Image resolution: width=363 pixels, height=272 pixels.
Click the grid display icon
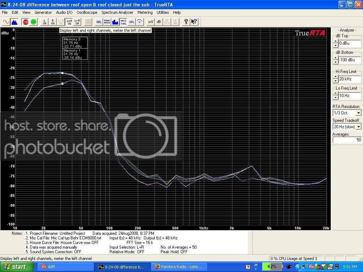(x=88, y=22)
